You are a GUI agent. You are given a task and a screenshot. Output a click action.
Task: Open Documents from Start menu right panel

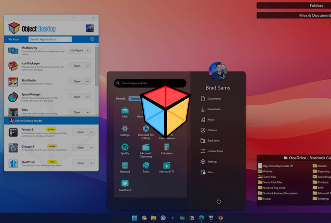click(211, 98)
